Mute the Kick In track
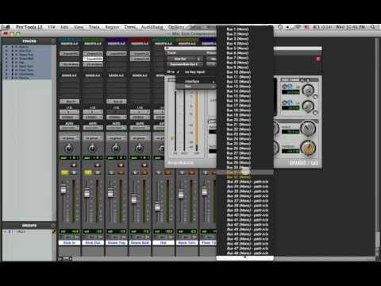The width and height of the screenshot is (381, 286). (x=74, y=172)
